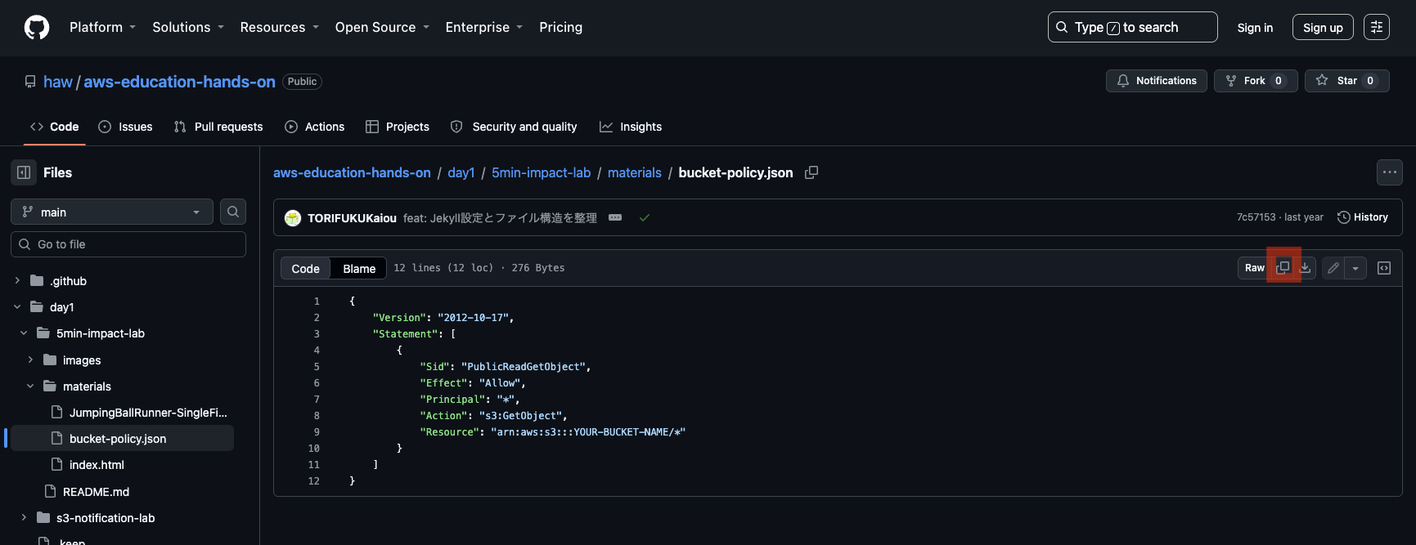Open Notifications for this repository
Screen dimensions: 1416x545
click(1157, 80)
